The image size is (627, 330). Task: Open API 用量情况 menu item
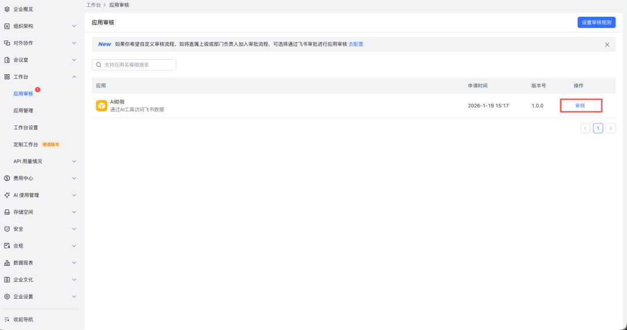coord(28,161)
